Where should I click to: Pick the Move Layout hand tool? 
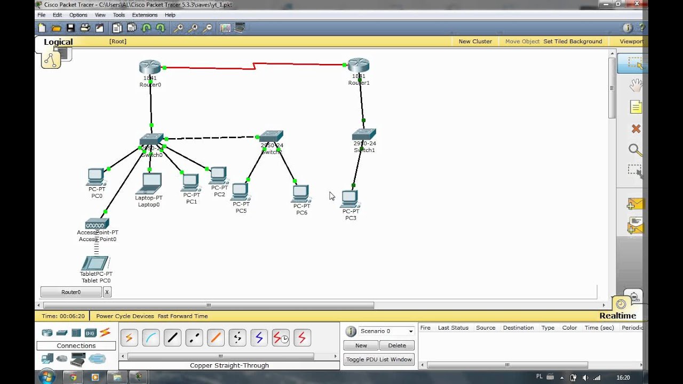coord(635,85)
